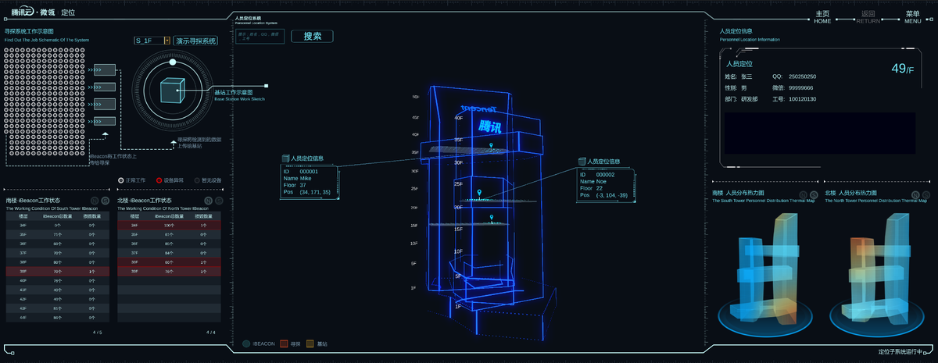Toggle the IBEACON legend circle
This screenshot has height=363, width=938.
point(246,343)
